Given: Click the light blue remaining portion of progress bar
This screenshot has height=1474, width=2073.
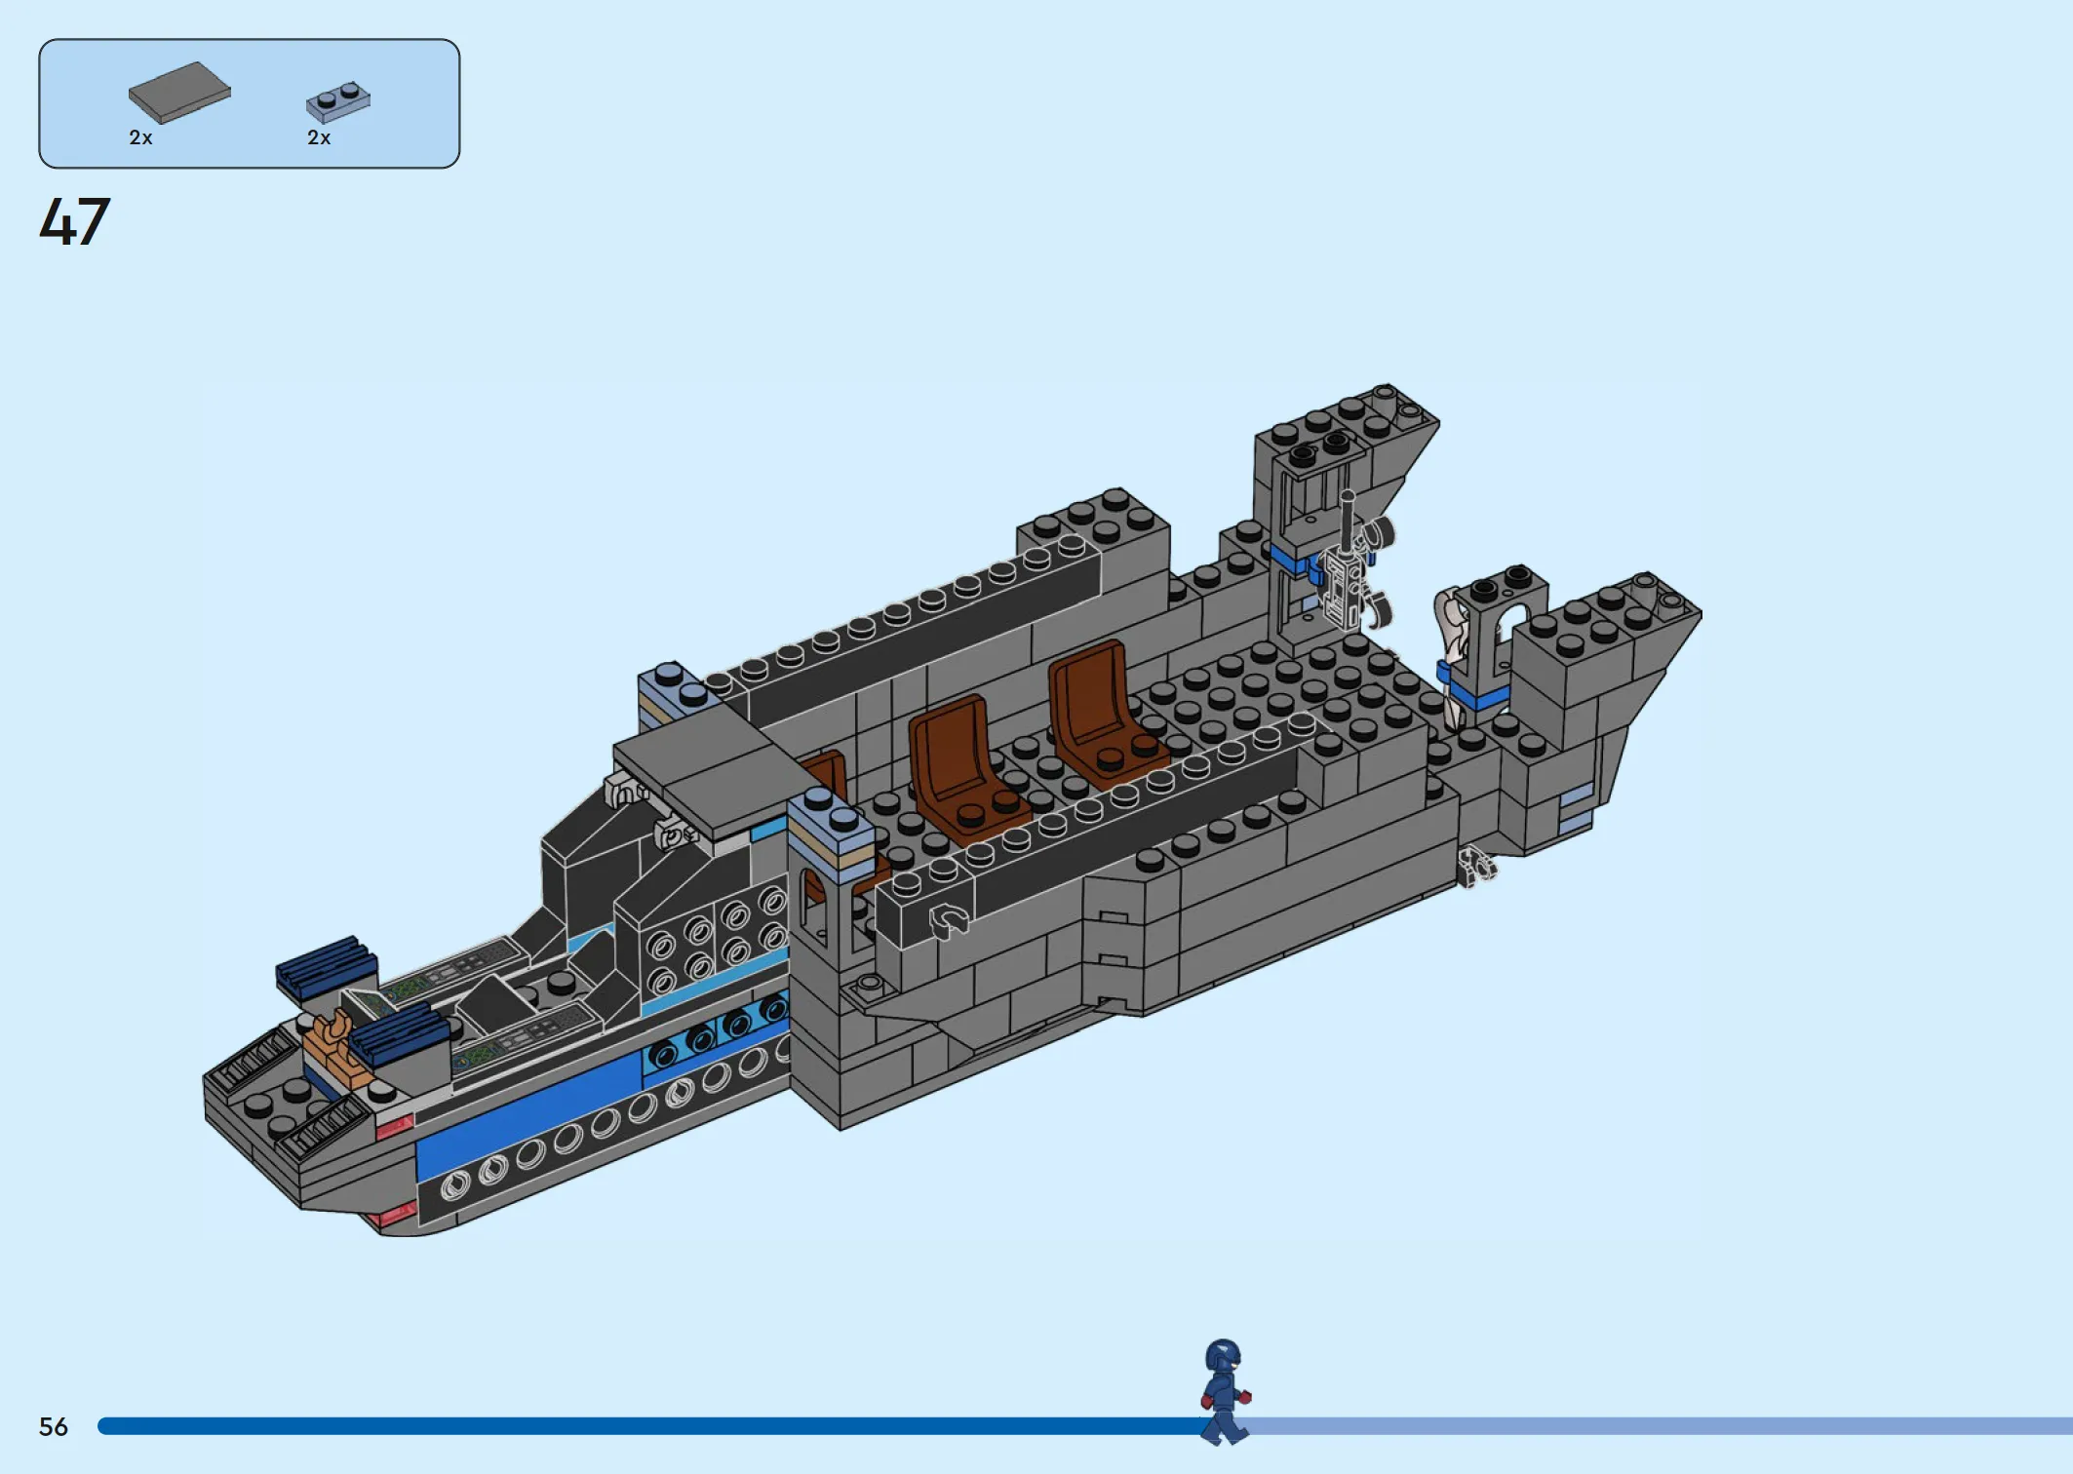Looking at the screenshot, I should pyautogui.click(x=1658, y=1426).
